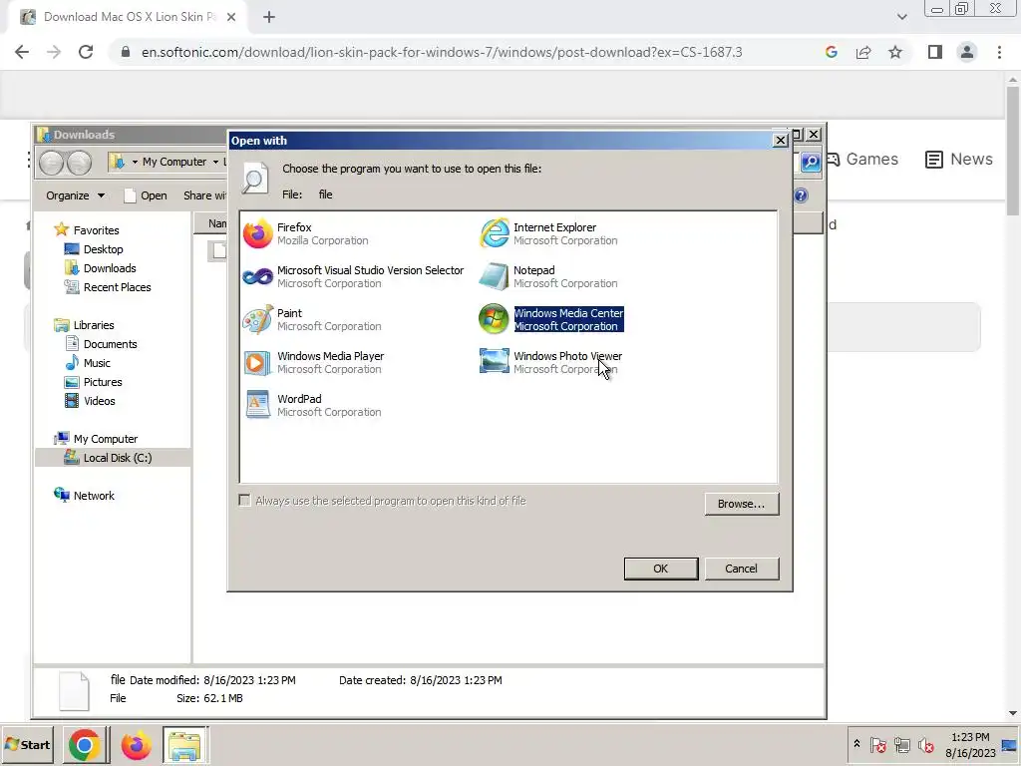Reload the page in Chrome
Image resolution: width=1021 pixels, height=766 pixels.
(86, 52)
